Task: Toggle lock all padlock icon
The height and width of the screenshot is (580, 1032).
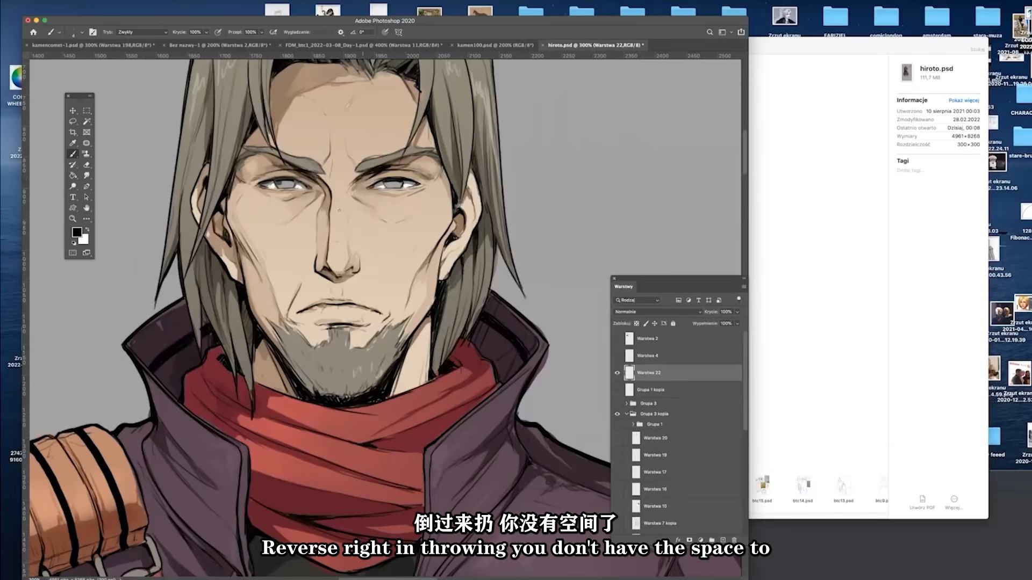Action: click(673, 323)
